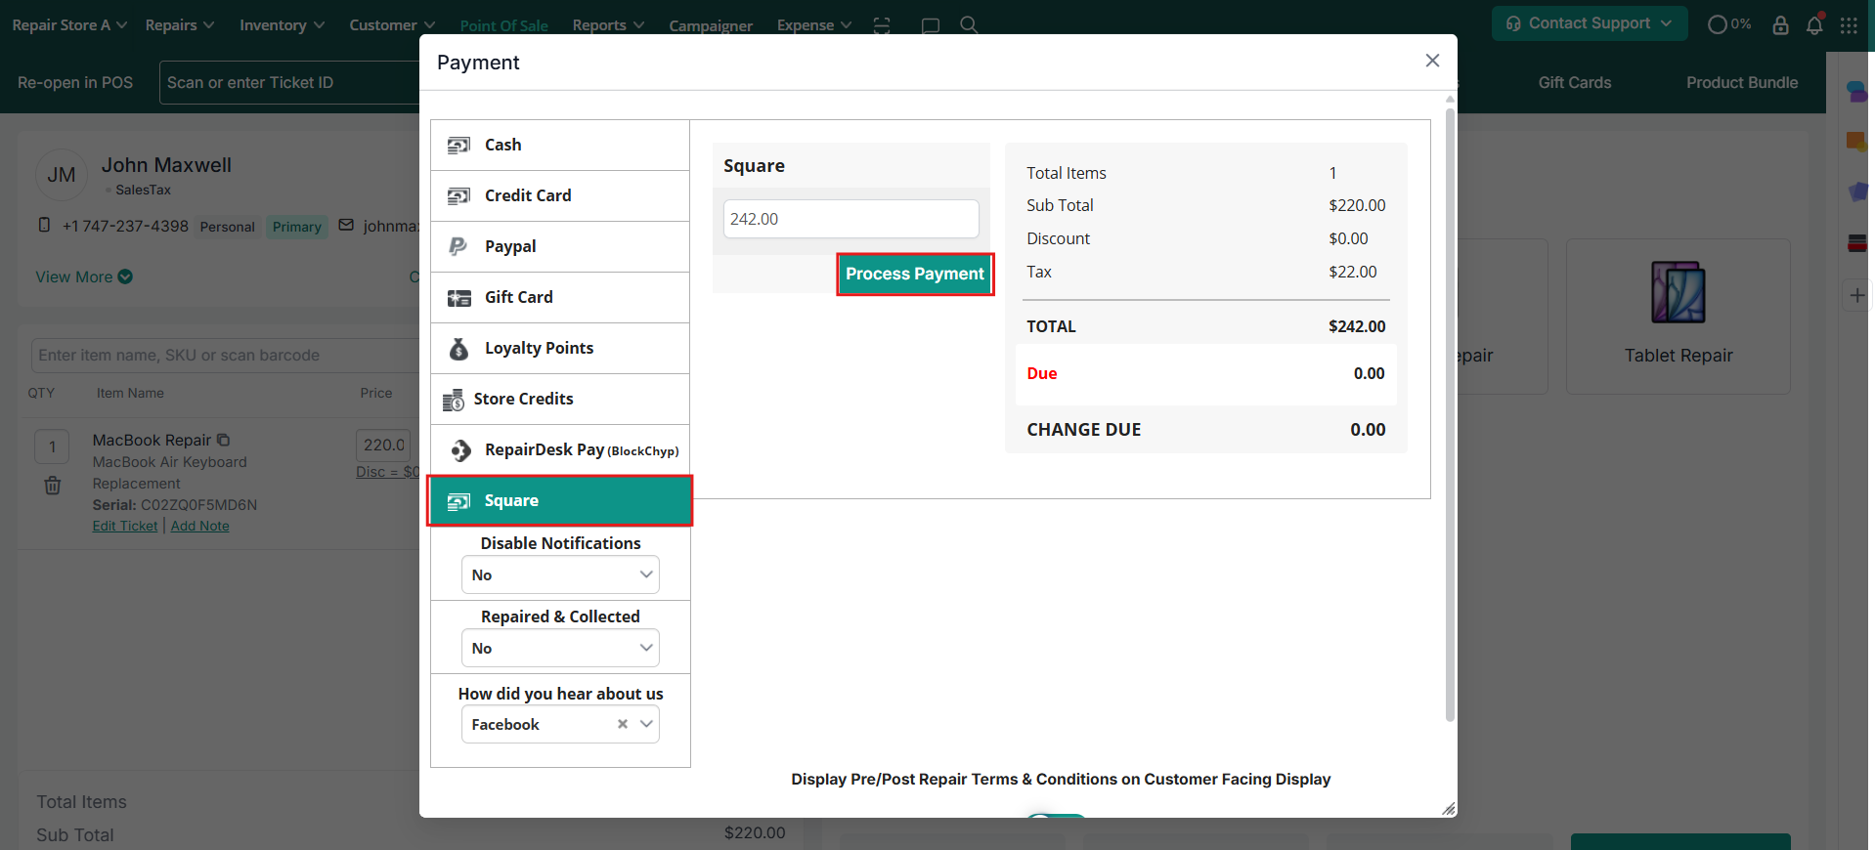Edit the item price field 220.0

(383, 445)
